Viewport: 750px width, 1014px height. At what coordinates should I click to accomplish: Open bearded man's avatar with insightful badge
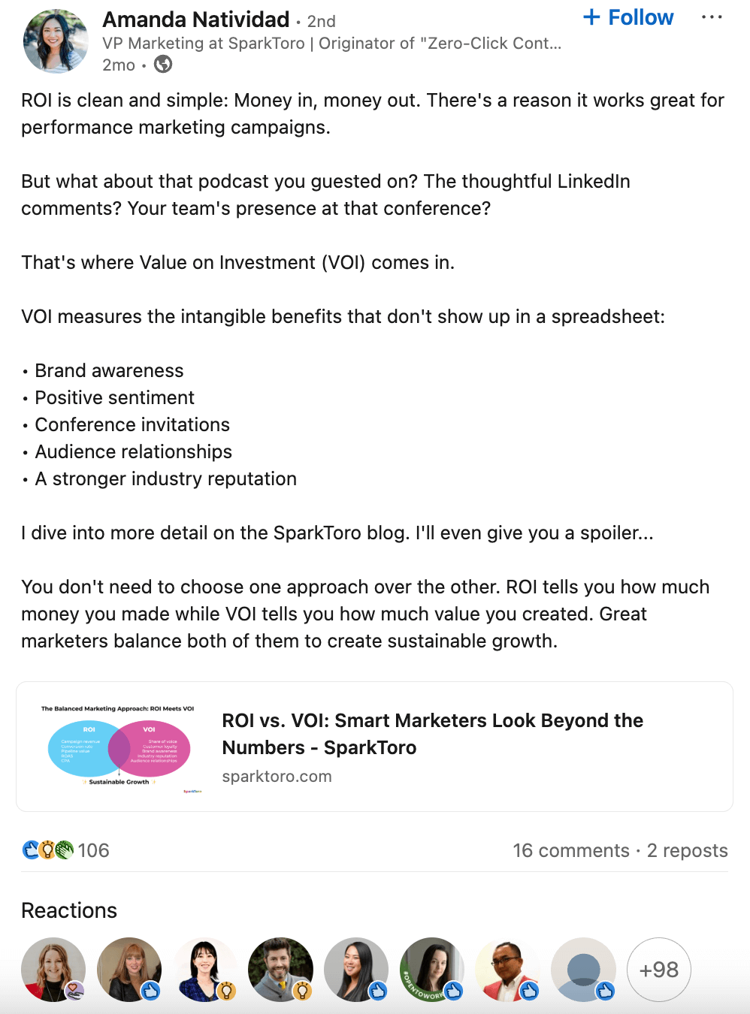[x=280, y=970]
